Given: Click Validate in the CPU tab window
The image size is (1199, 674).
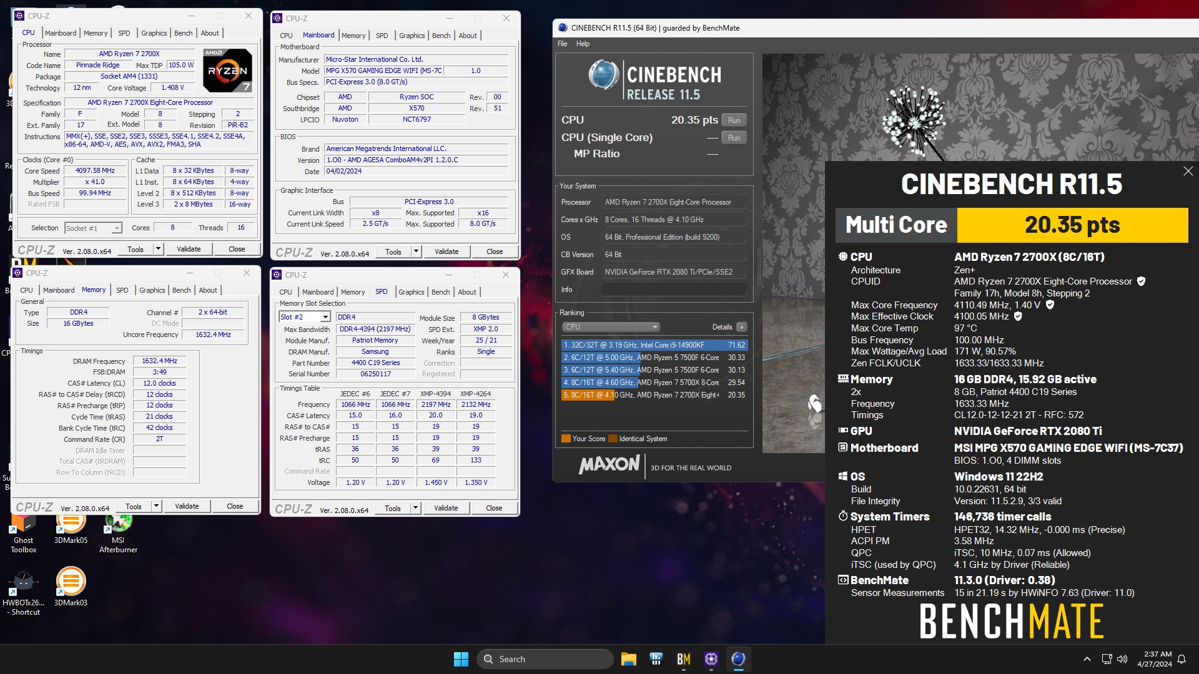Looking at the screenshot, I should click(189, 249).
